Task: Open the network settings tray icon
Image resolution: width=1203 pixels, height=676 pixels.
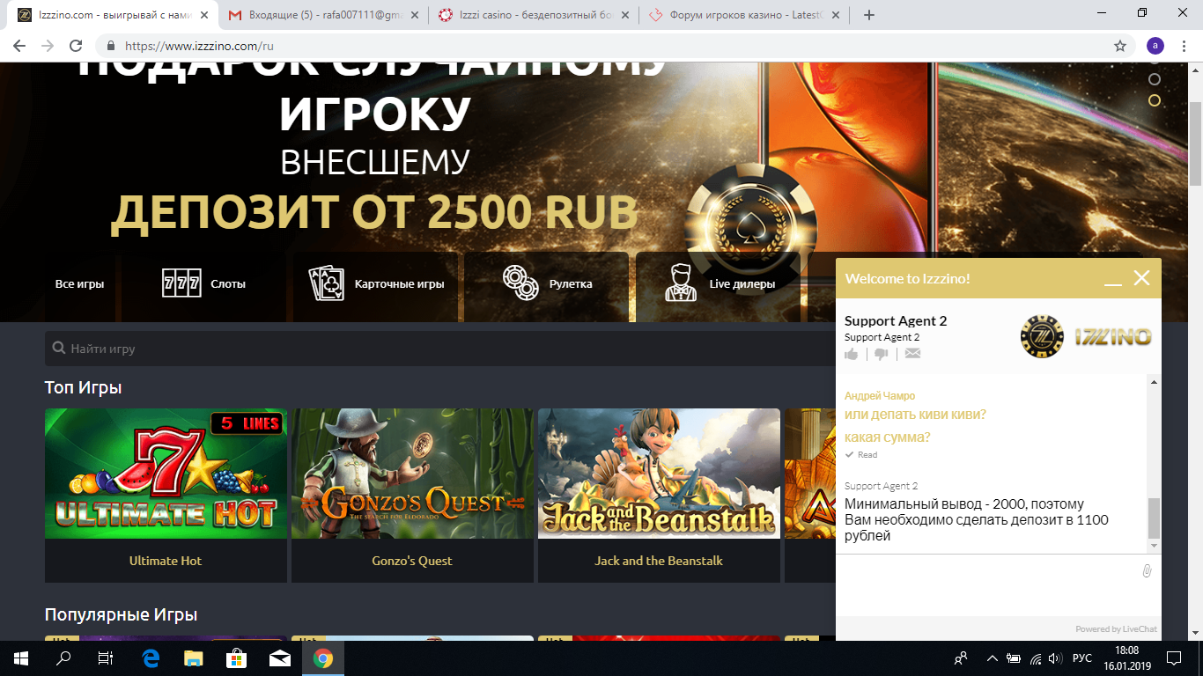Action: click(1036, 658)
